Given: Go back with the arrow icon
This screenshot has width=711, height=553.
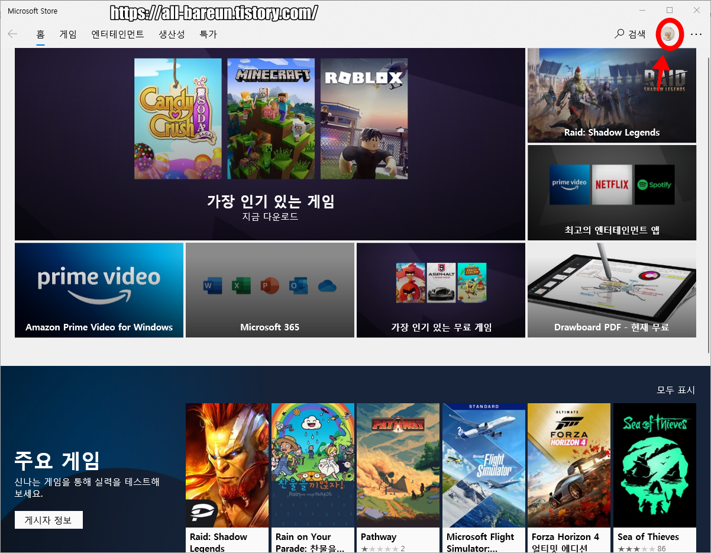Looking at the screenshot, I should coord(12,34).
